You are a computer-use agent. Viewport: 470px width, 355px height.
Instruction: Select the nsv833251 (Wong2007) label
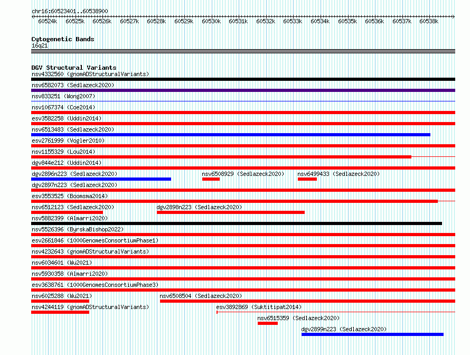[63, 96]
